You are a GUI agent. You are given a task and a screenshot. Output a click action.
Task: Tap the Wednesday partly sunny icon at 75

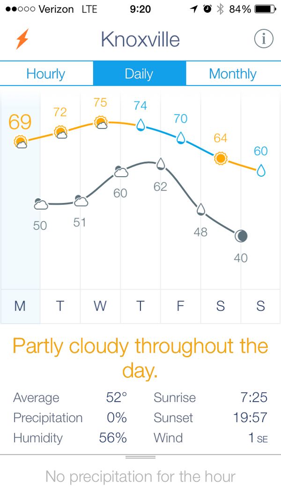[100, 123]
